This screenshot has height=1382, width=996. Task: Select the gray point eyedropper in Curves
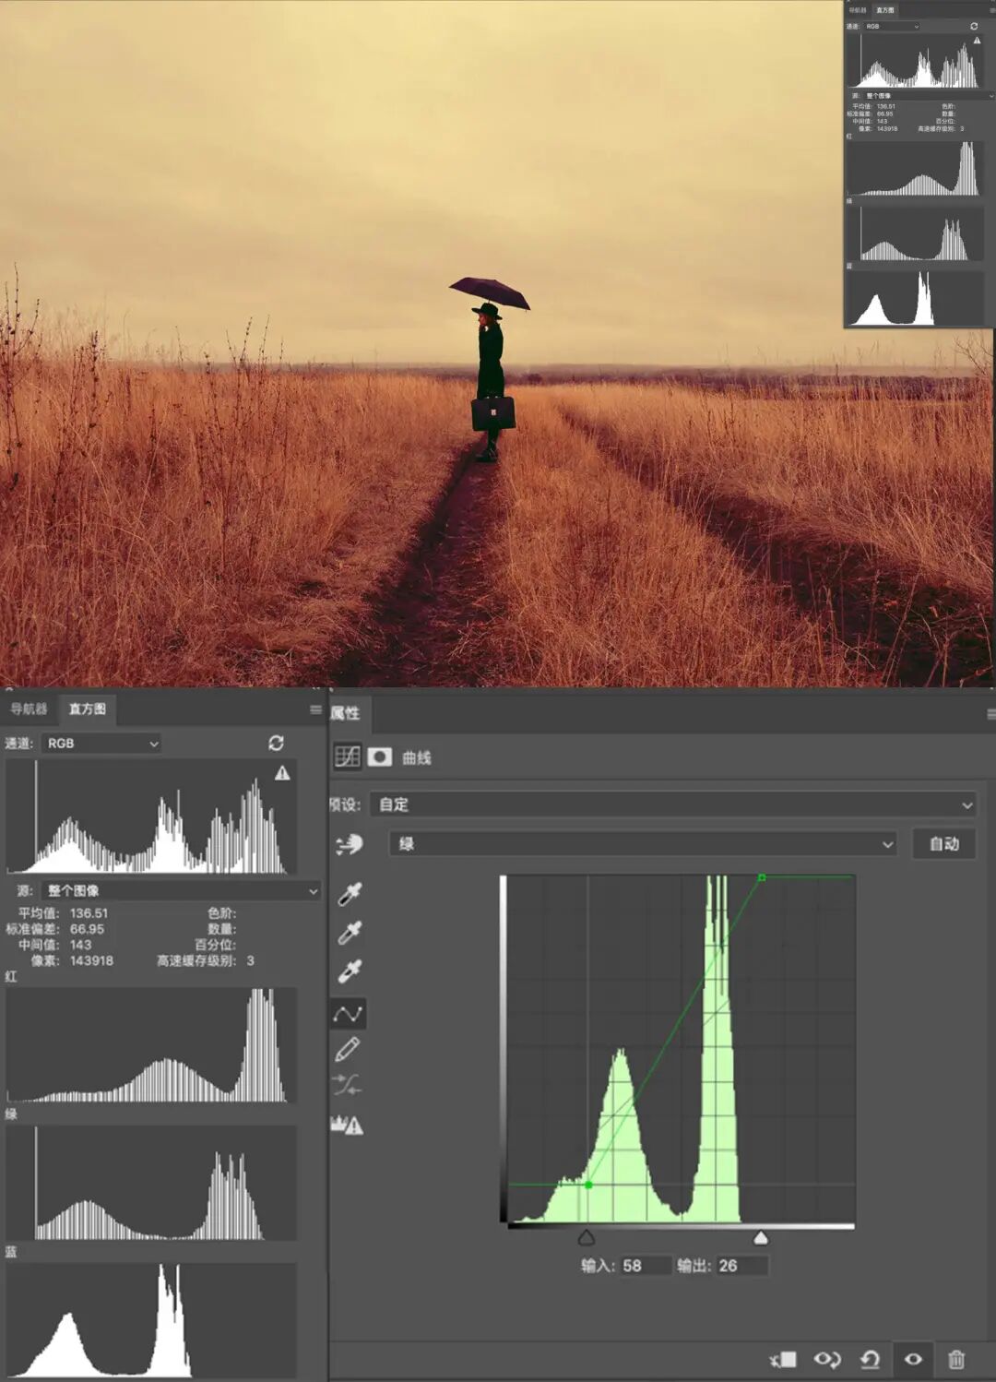pos(350,933)
